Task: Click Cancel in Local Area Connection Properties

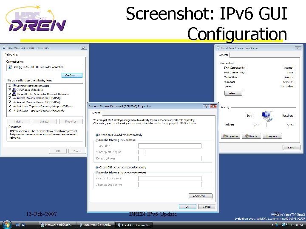Action: (x=77, y=151)
